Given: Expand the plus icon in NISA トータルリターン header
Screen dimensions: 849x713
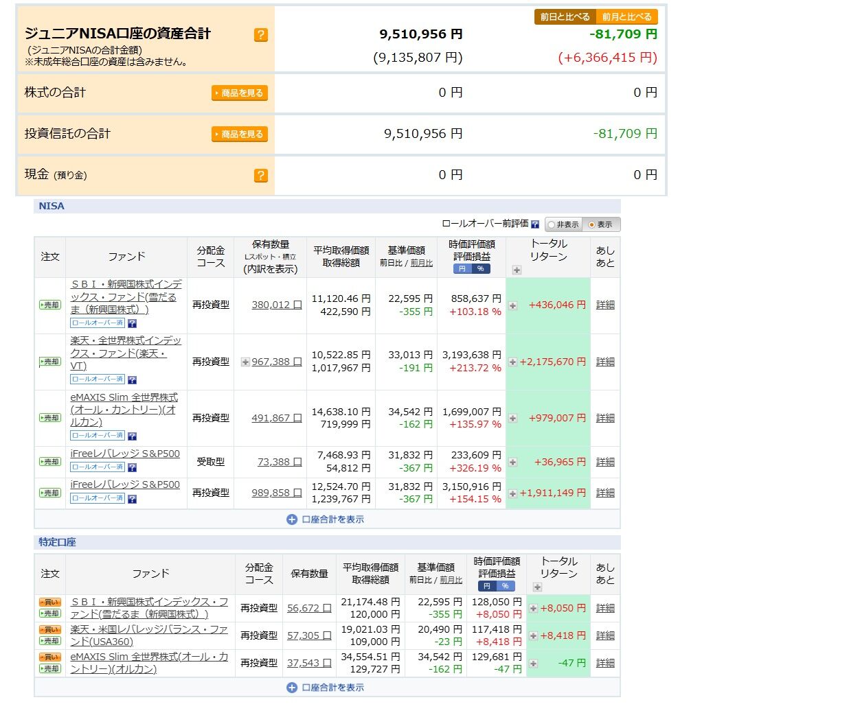Looking at the screenshot, I should coord(517,270).
